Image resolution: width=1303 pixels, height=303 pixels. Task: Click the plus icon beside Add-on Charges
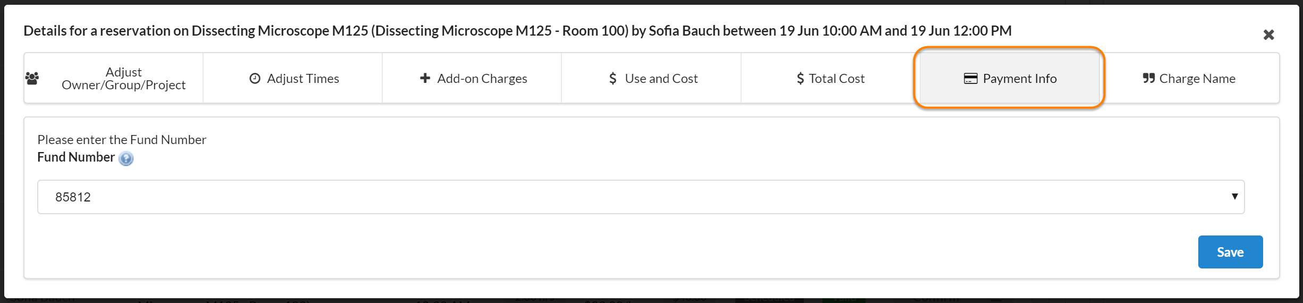click(425, 78)
